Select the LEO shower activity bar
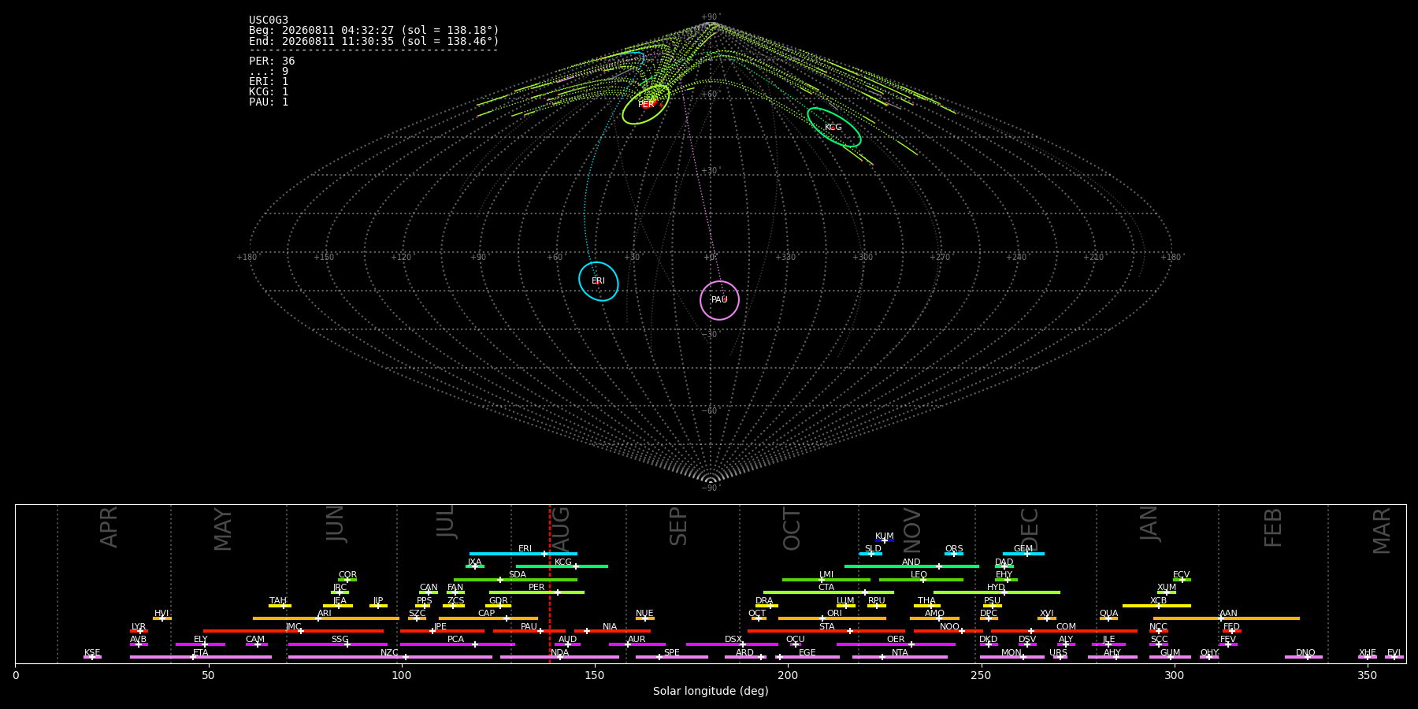The width and height of the screenshot is (1418, 709). 921,580
